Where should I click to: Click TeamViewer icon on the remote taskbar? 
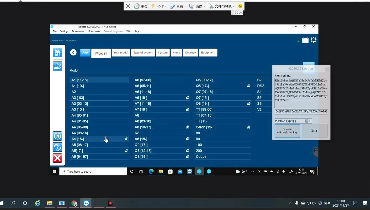[x=190, y=171]
